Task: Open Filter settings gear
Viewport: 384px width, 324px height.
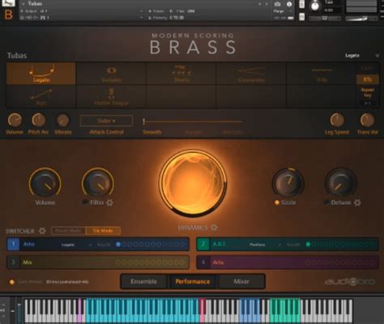Action: coord(109,202)
